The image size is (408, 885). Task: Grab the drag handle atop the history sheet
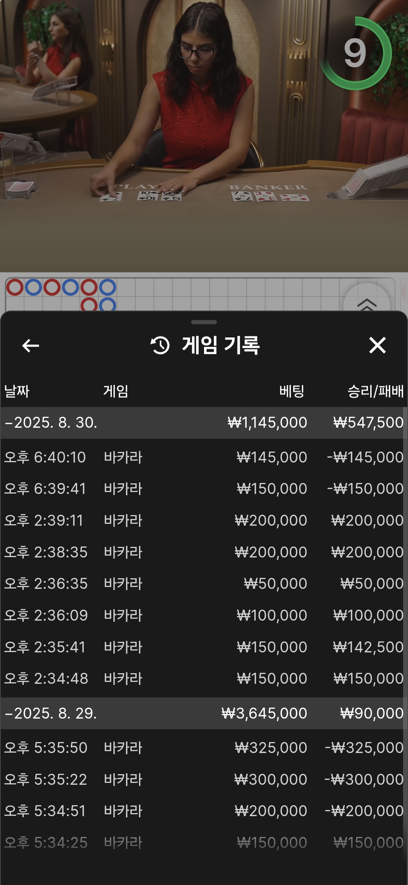[x=204, y=322]
